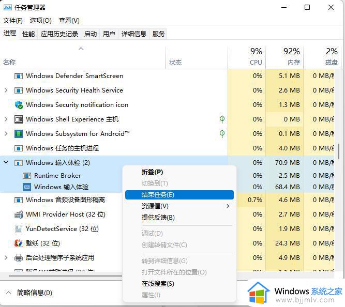The width and height of the screenshot is (345, 307).
Task: Click the 70.9 MB memory cell
Action: coord(284,163)
